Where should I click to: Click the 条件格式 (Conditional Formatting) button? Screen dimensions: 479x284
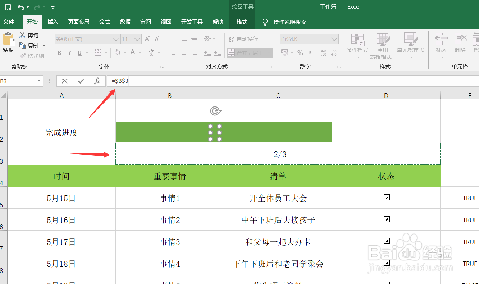(x=357, y=47)
